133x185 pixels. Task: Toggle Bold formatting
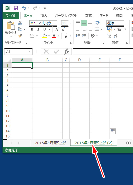[x=32, y=29]
